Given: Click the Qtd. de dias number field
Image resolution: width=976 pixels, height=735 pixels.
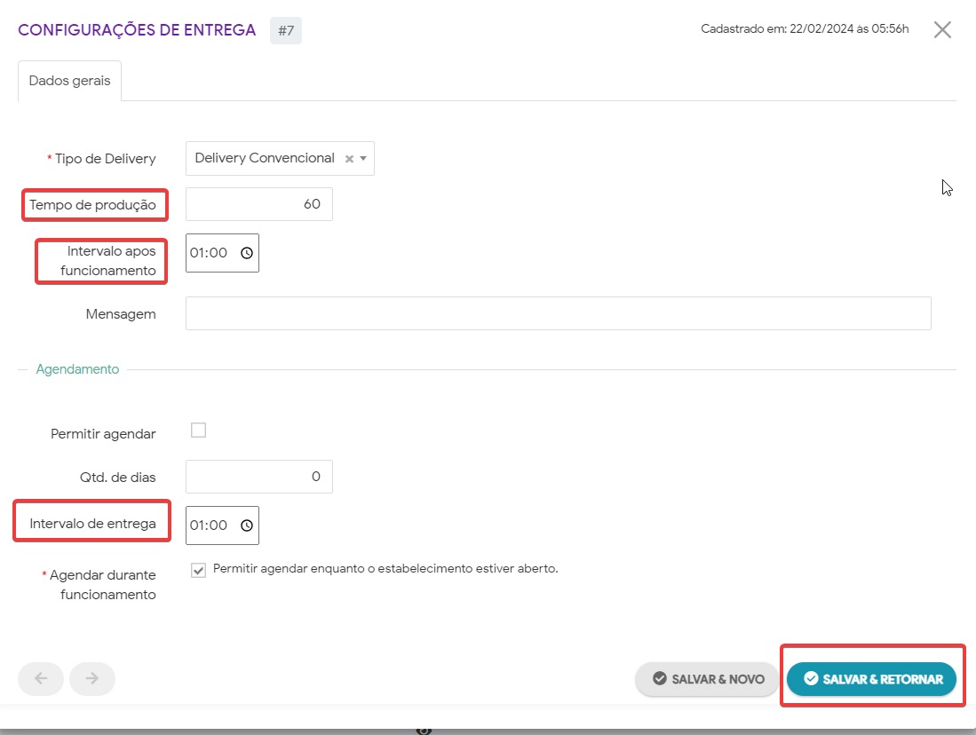Looking at the screenshot, I should tap(258, 477).
